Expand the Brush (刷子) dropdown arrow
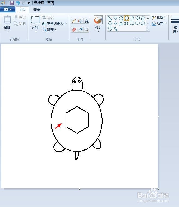 click(x=98, y=32)
